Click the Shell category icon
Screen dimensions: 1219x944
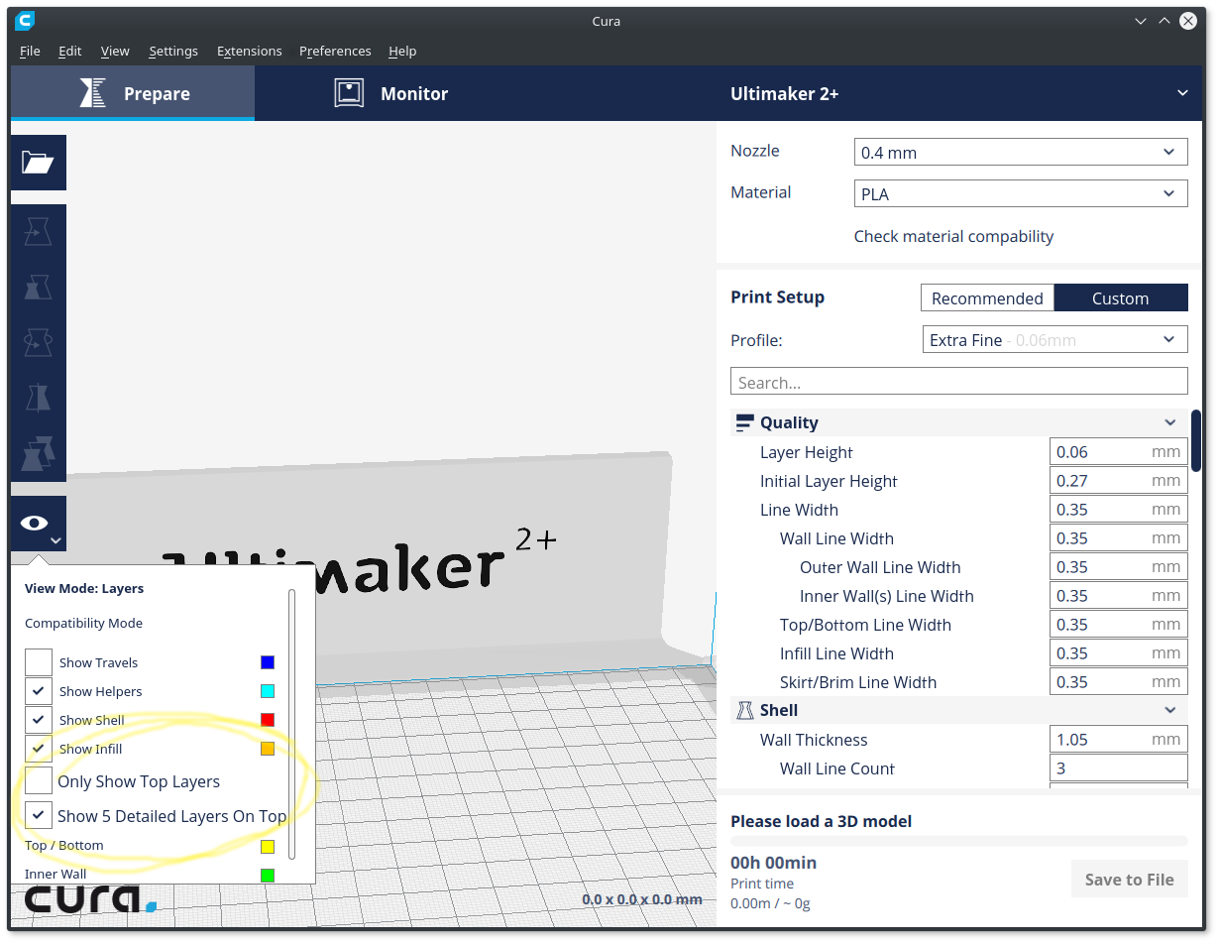pyautogui.click(x=744, y=710)
